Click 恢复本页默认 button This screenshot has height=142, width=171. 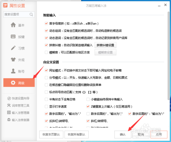[51, 134]
